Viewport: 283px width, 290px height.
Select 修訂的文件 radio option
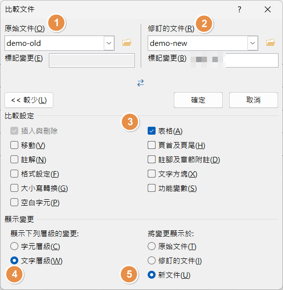click(152, 260)
